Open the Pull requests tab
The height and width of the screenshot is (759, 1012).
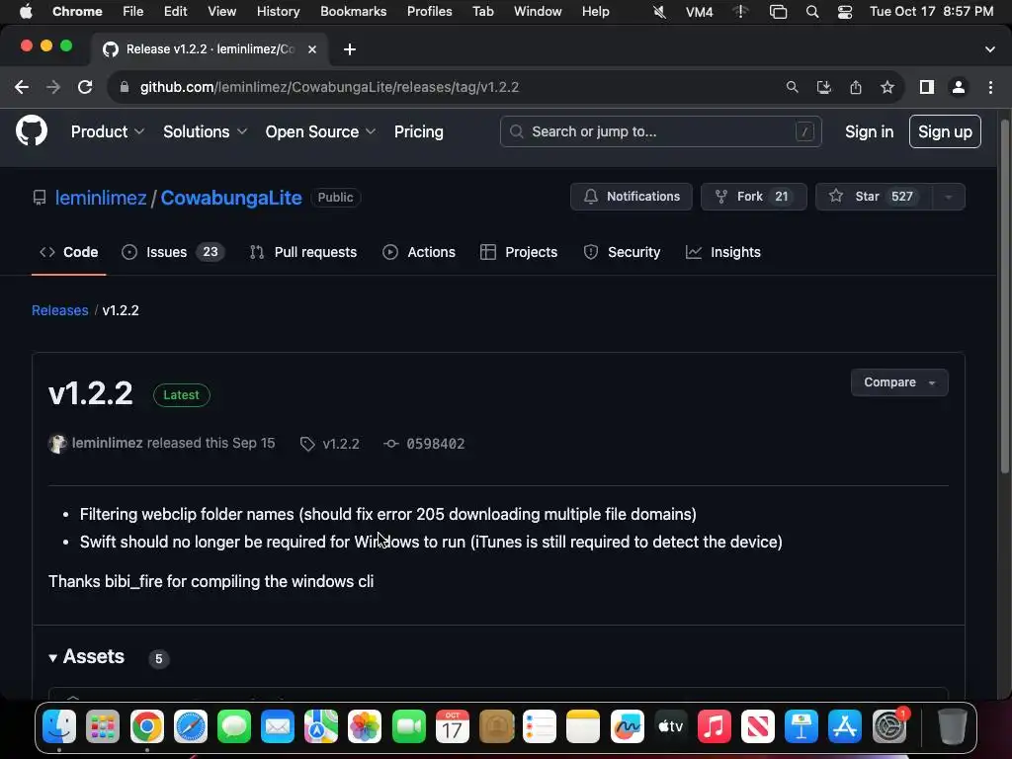click(x=303, y=252)
